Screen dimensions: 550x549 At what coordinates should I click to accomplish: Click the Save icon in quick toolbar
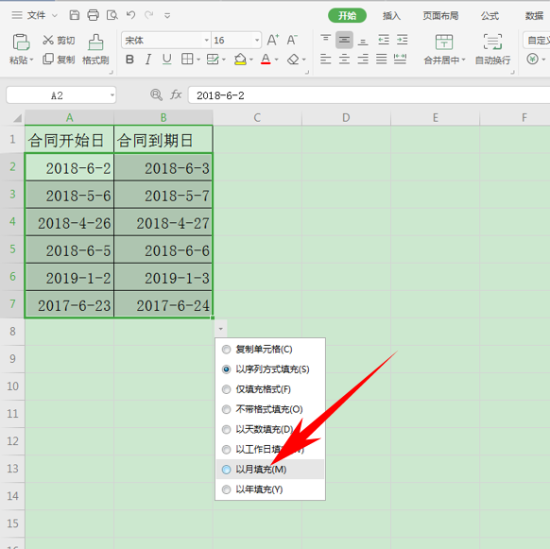pyautogui.click(x=75, y=15)
